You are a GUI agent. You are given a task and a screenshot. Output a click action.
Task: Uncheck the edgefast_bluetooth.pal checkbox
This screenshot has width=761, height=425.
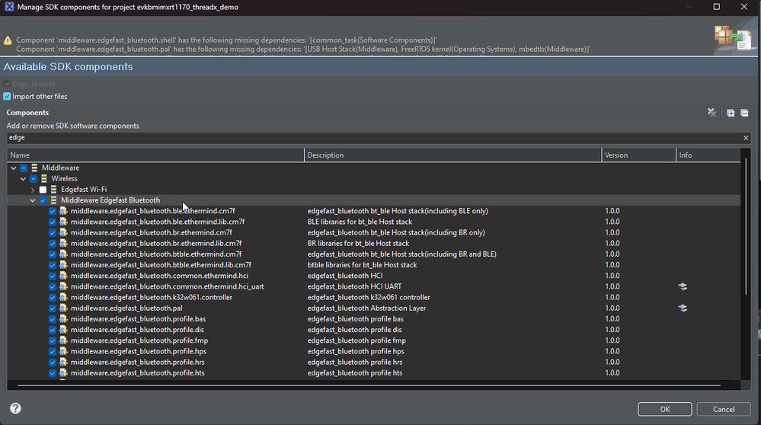pyautogui.click(x=53, y=308)
